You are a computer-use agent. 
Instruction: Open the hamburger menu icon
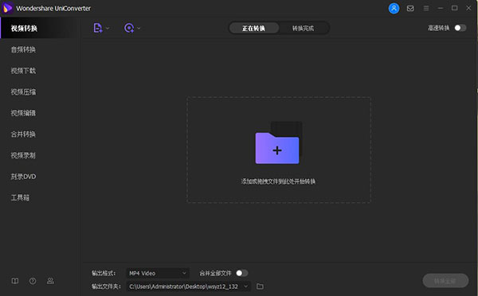point(426,8)
